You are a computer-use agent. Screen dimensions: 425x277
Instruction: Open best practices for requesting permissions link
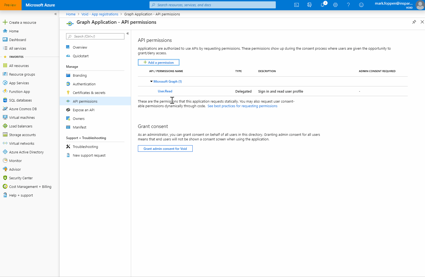(242, 106)
